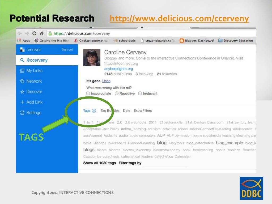
Task: Click the 'blooms_taxonomy' tag
Action: [x=137, y=150]
